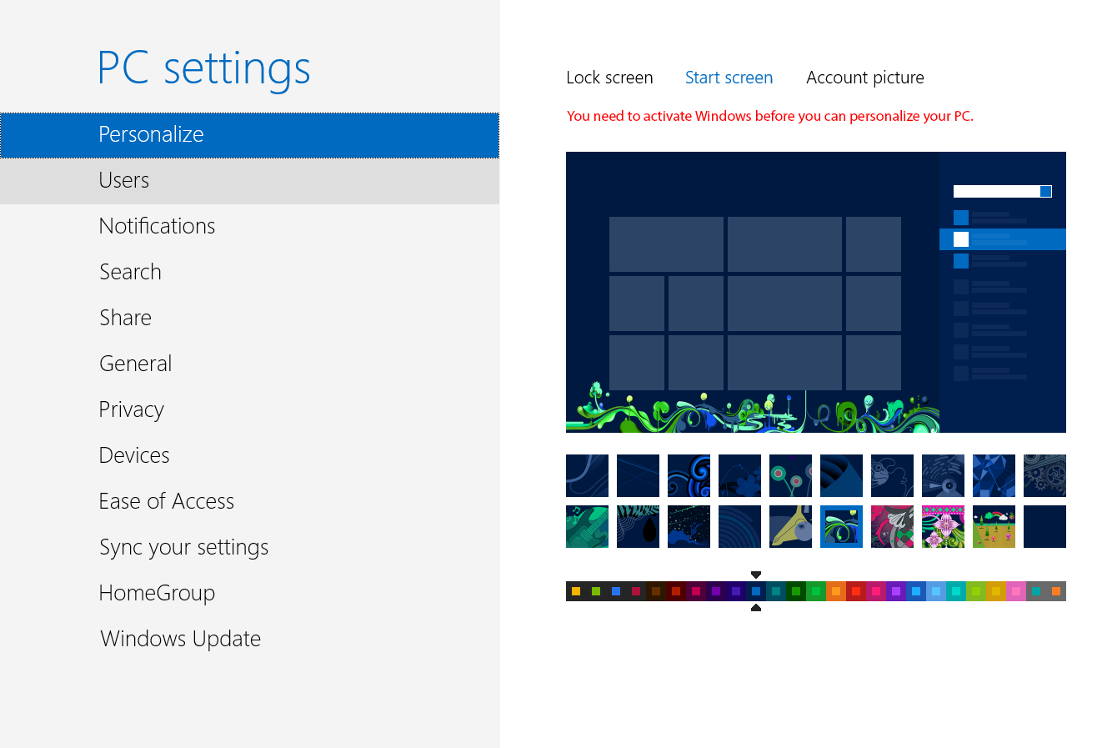1097x748 pixels.
Task: Open HomeGroup settings
Action: click(x=249, y=594)
